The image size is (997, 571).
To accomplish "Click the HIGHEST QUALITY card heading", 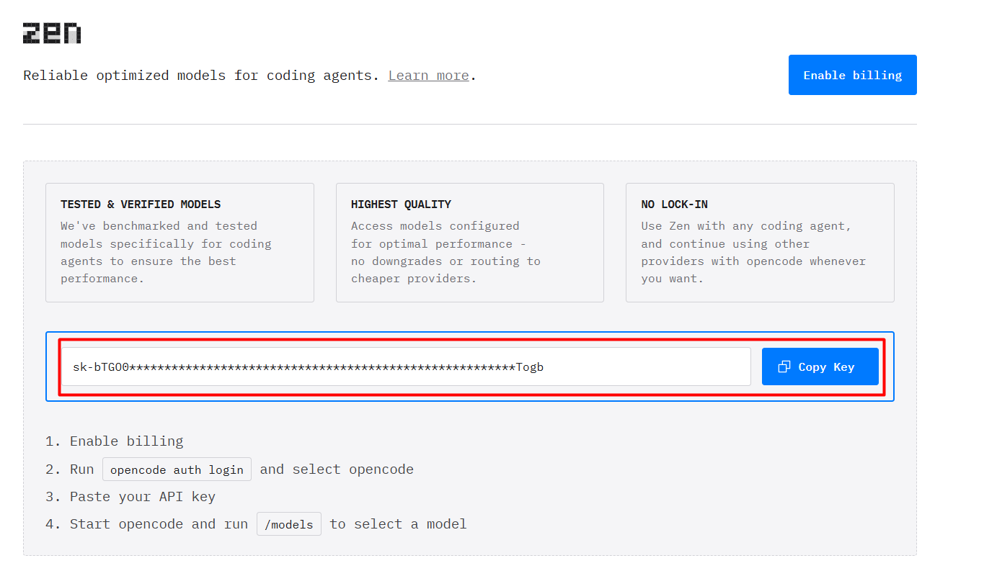I will tap(401, 204).
